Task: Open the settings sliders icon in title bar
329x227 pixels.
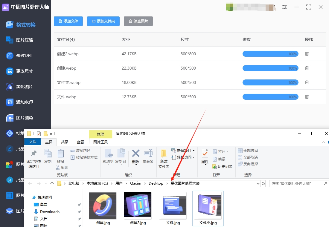Action: point(284,7)
